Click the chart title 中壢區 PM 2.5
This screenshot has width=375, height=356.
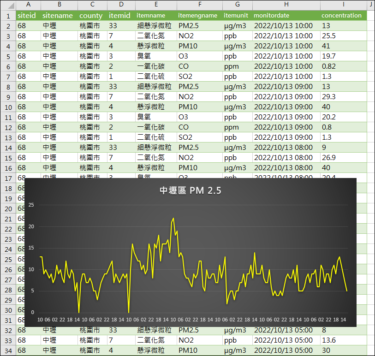(x=190, y=190)
